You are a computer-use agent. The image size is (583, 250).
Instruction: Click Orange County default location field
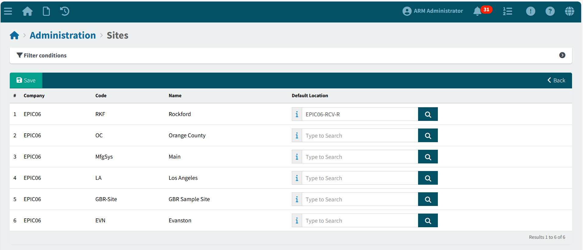point(360,135)
